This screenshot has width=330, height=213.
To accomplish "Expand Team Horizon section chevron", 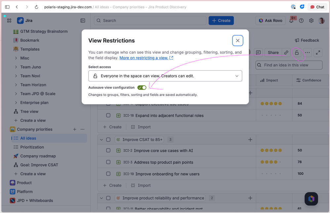I will (x=16, y=85).
